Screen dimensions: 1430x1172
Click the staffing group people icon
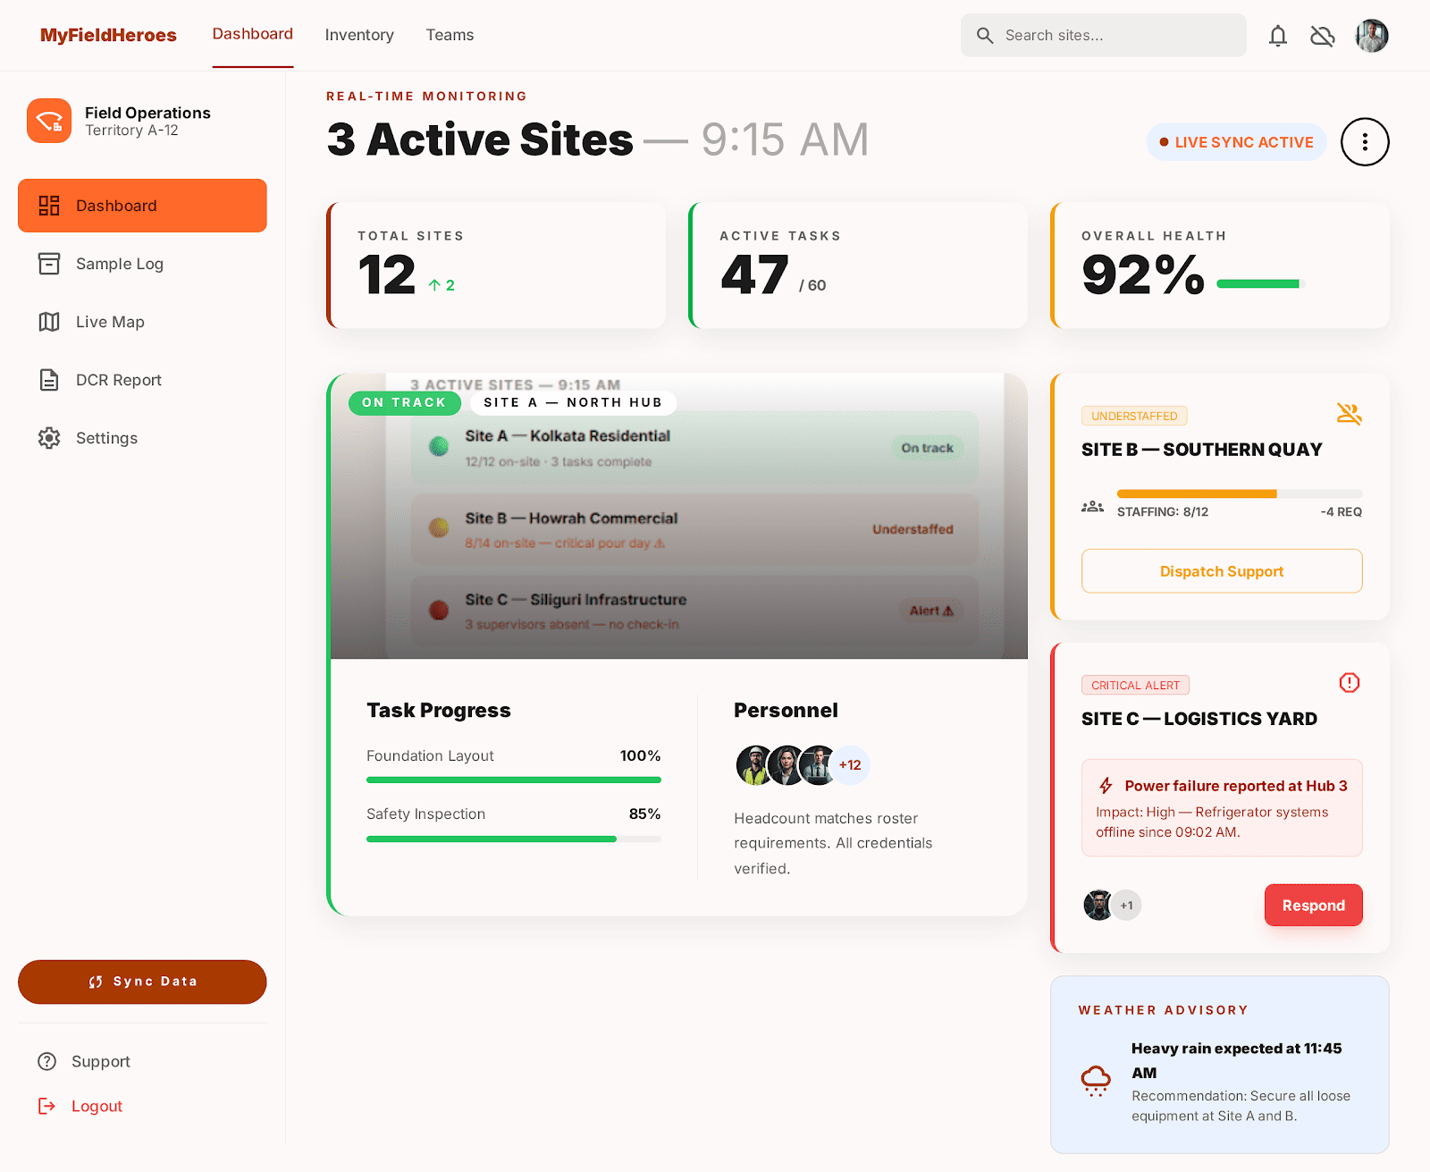coord(1092,507)
